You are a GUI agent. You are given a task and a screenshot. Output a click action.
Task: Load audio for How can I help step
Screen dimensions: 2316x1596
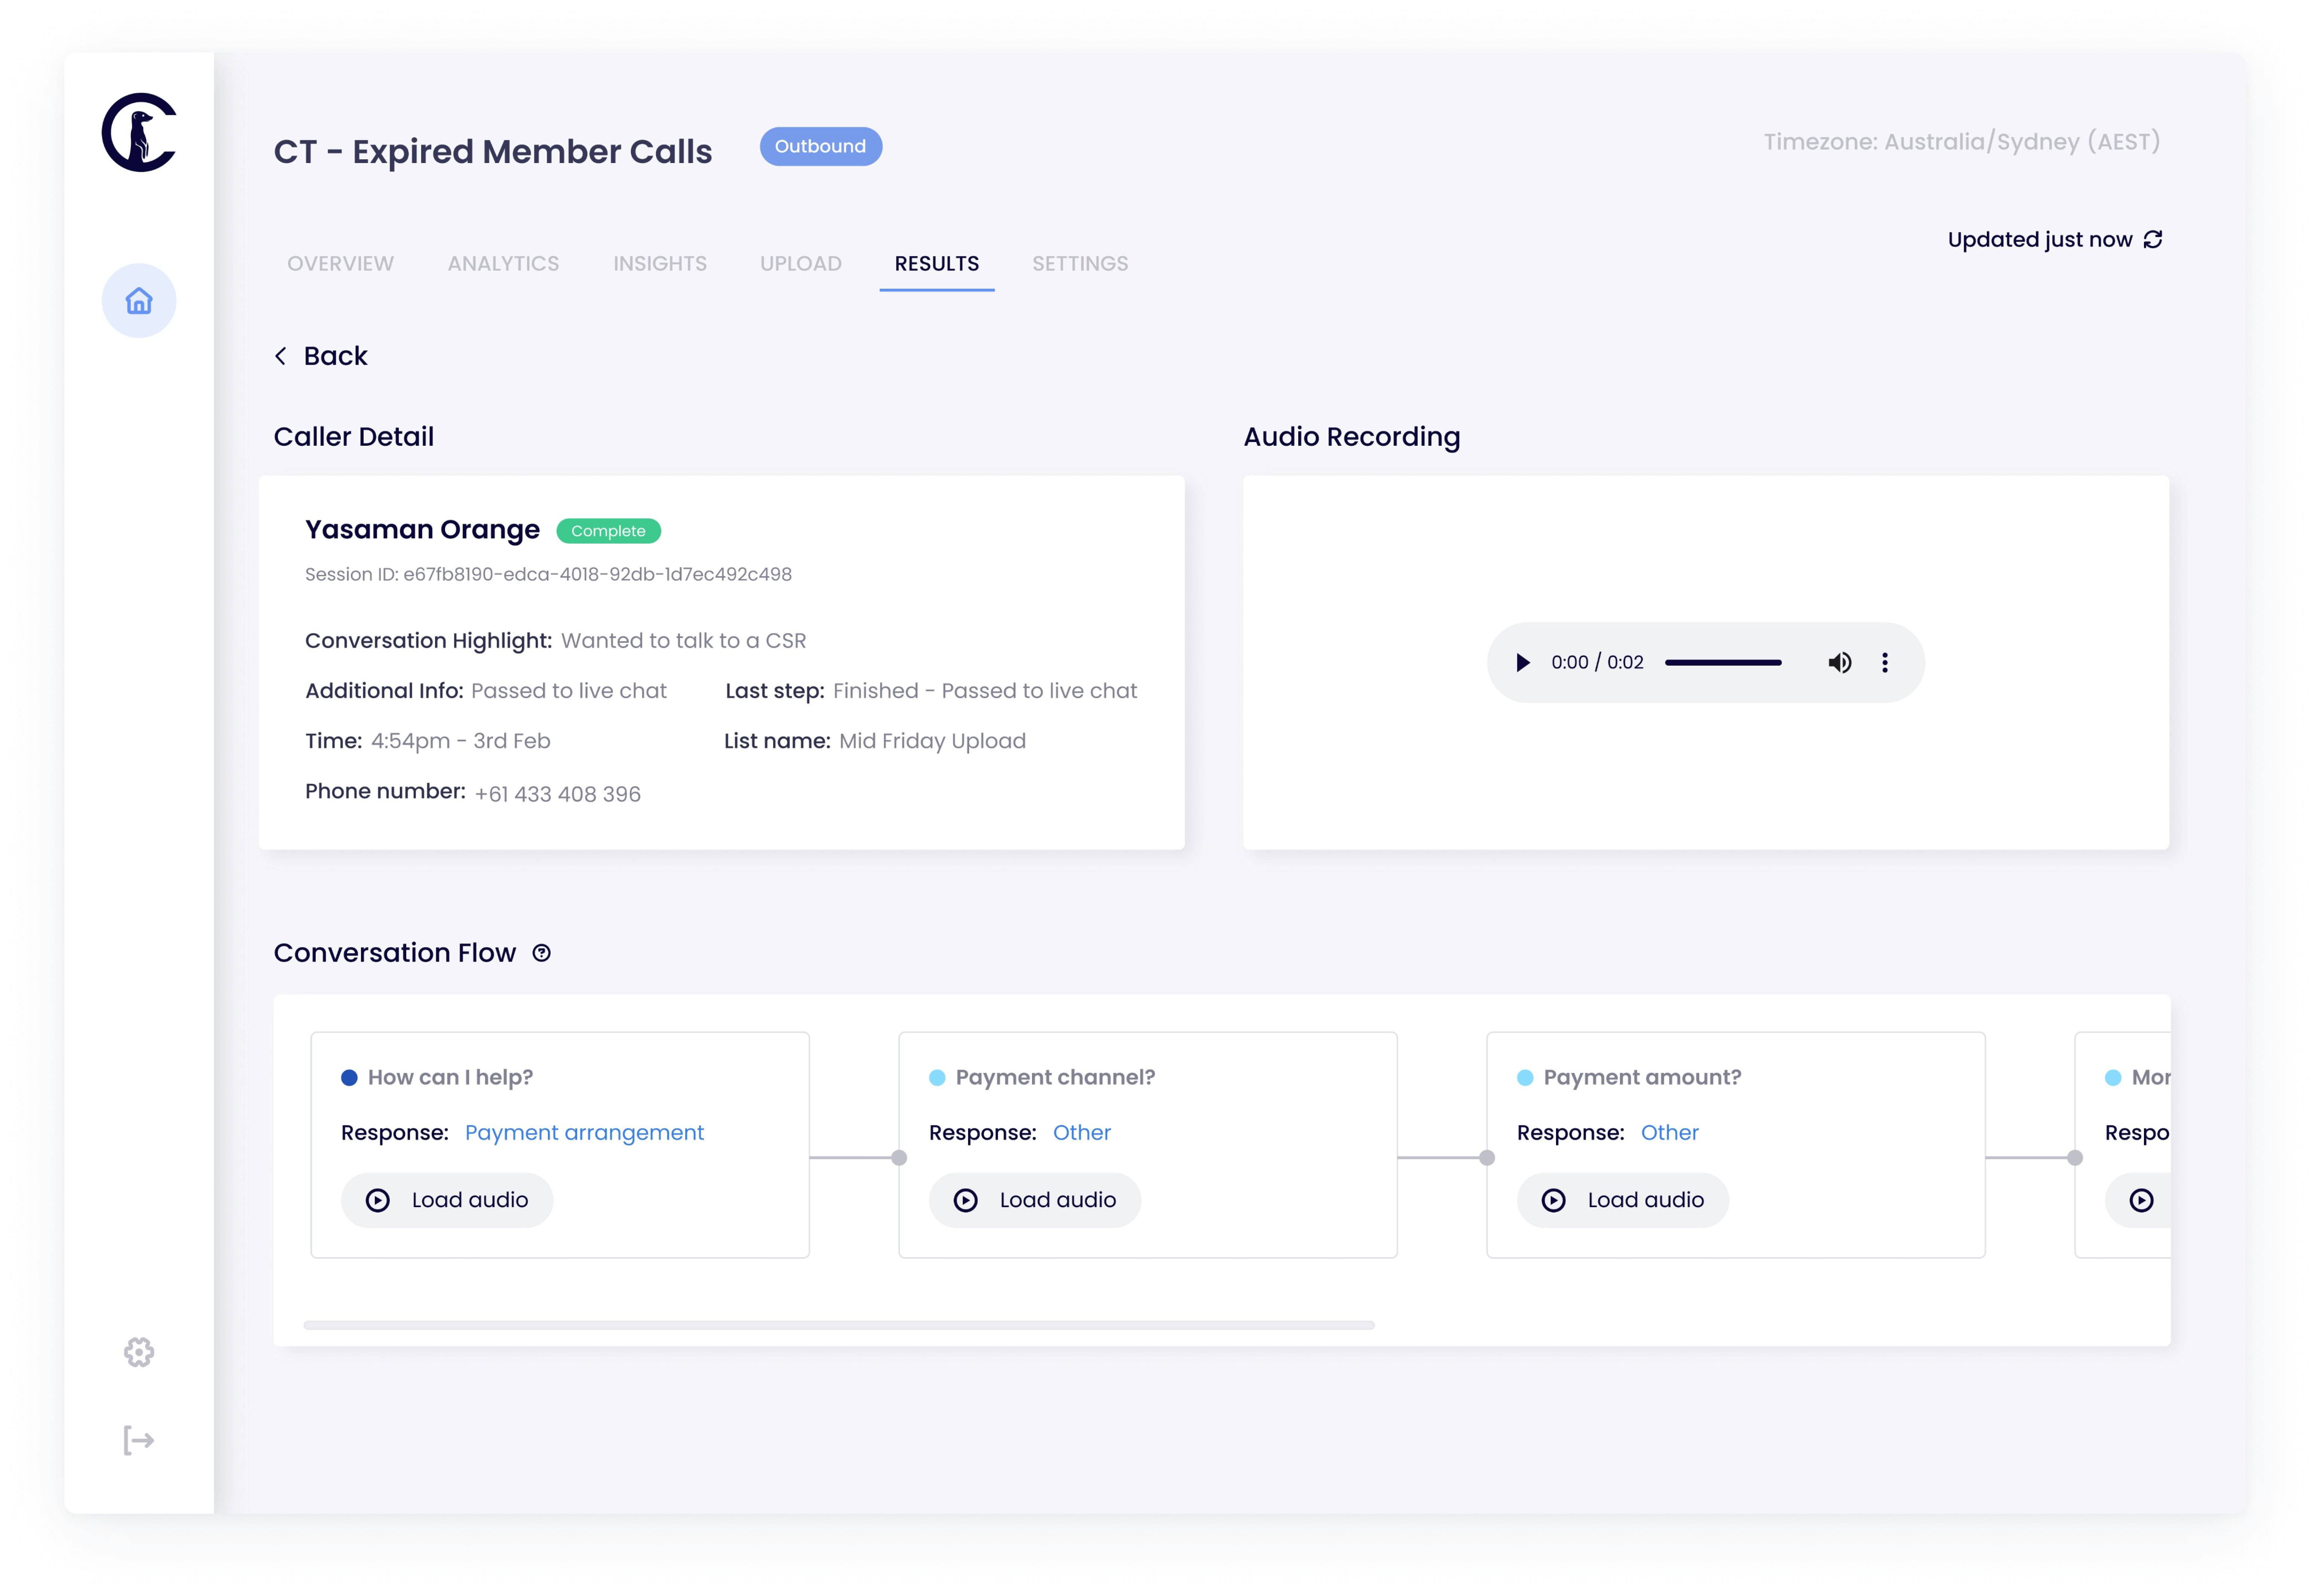pos(447,1200)
